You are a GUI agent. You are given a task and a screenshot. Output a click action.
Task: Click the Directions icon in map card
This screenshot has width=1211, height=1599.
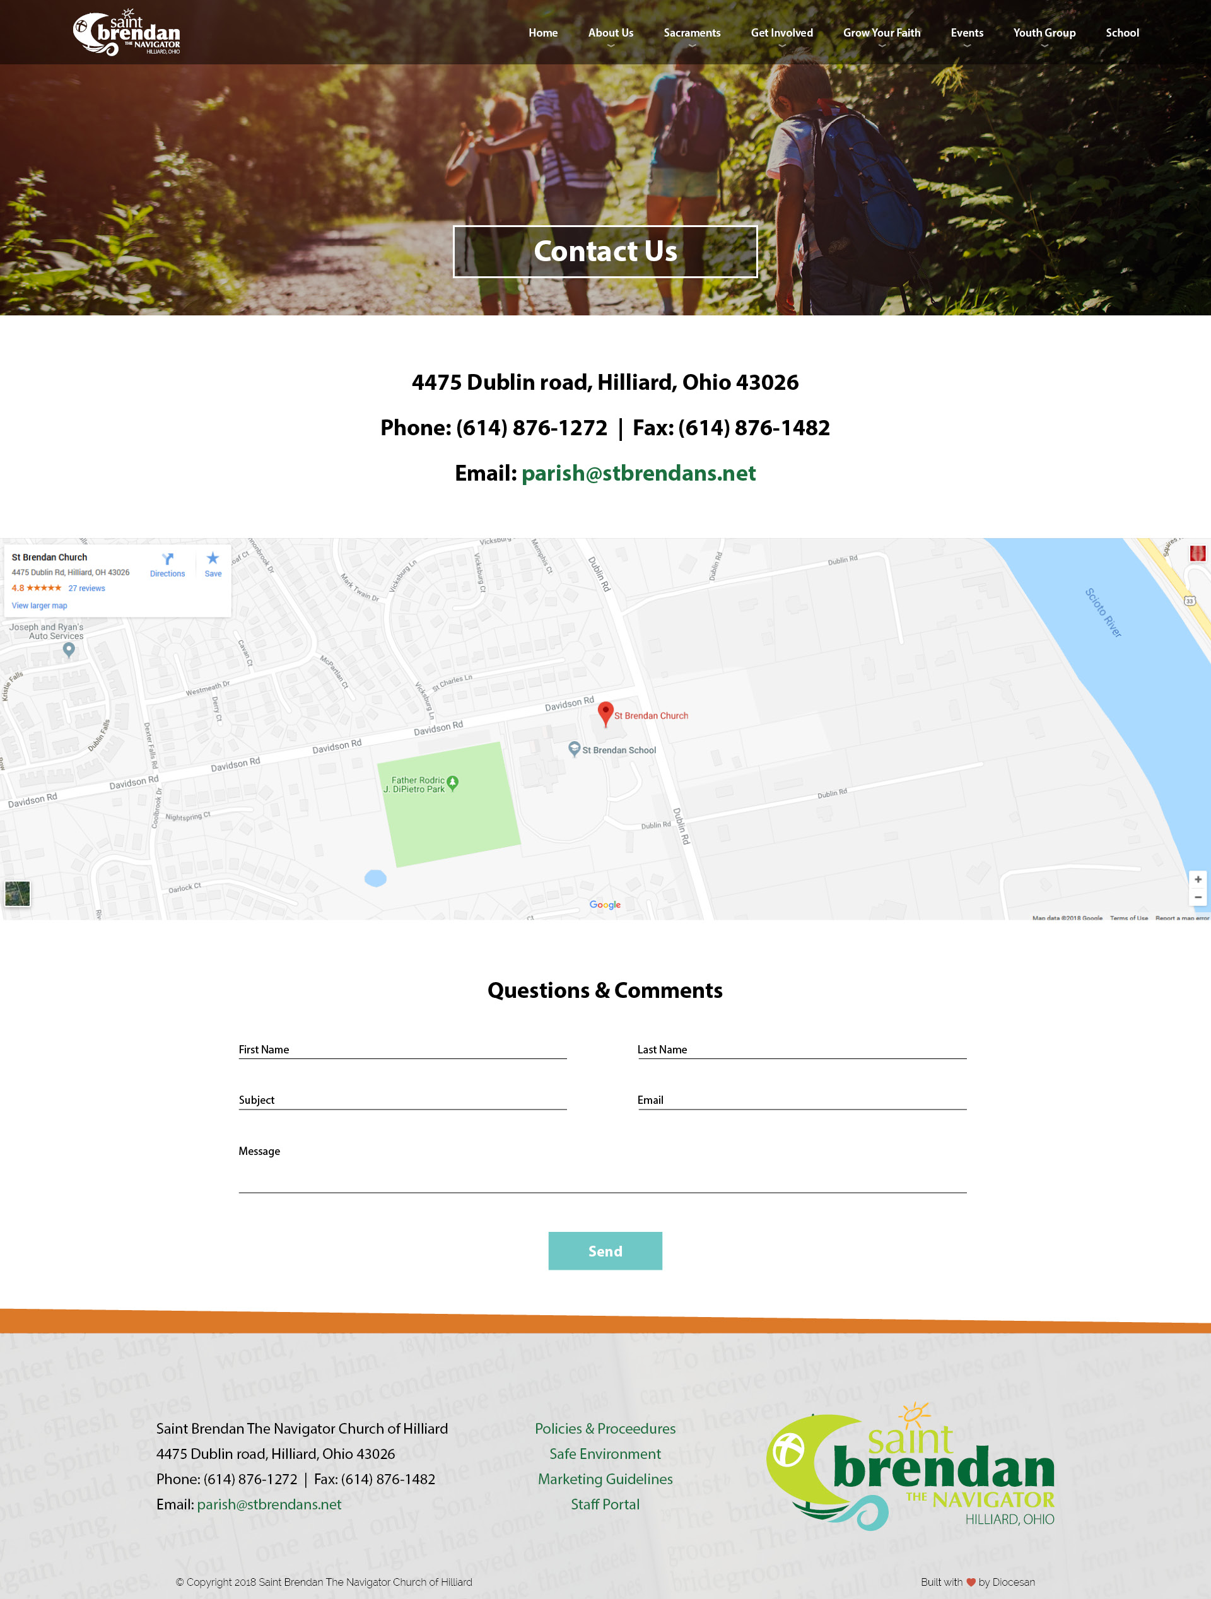pyautogui.click(x=167, y=559)
